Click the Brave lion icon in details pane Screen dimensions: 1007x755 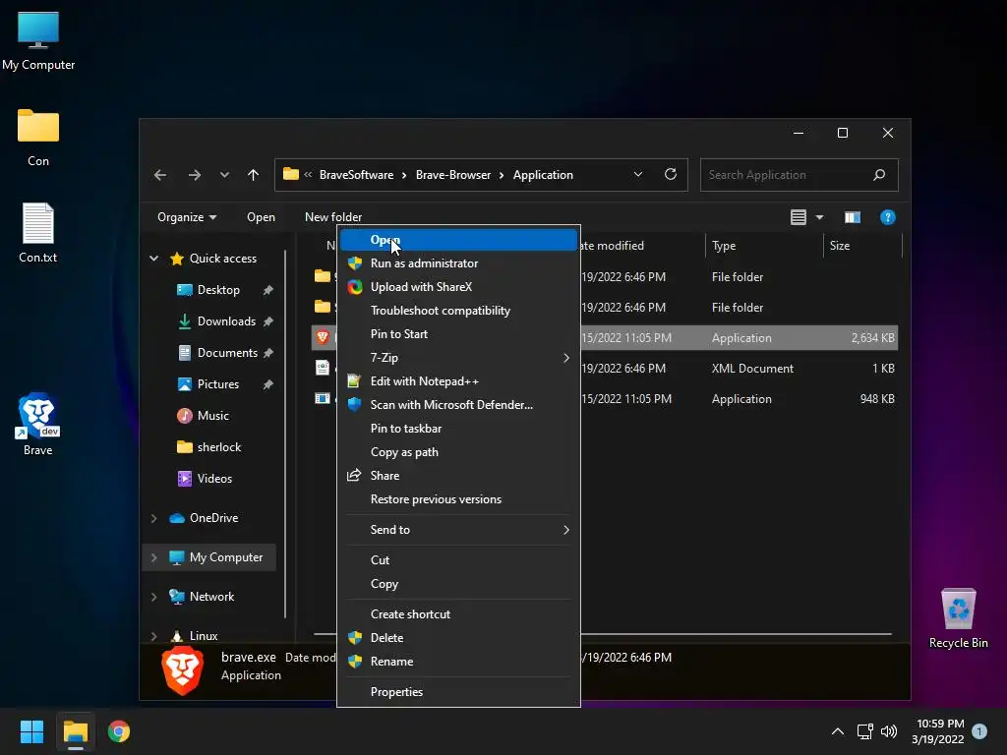(183, 671)
